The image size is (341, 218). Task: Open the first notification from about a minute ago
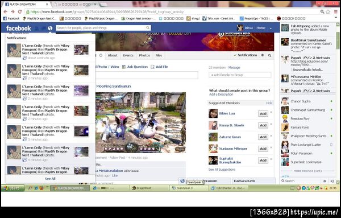50,52
